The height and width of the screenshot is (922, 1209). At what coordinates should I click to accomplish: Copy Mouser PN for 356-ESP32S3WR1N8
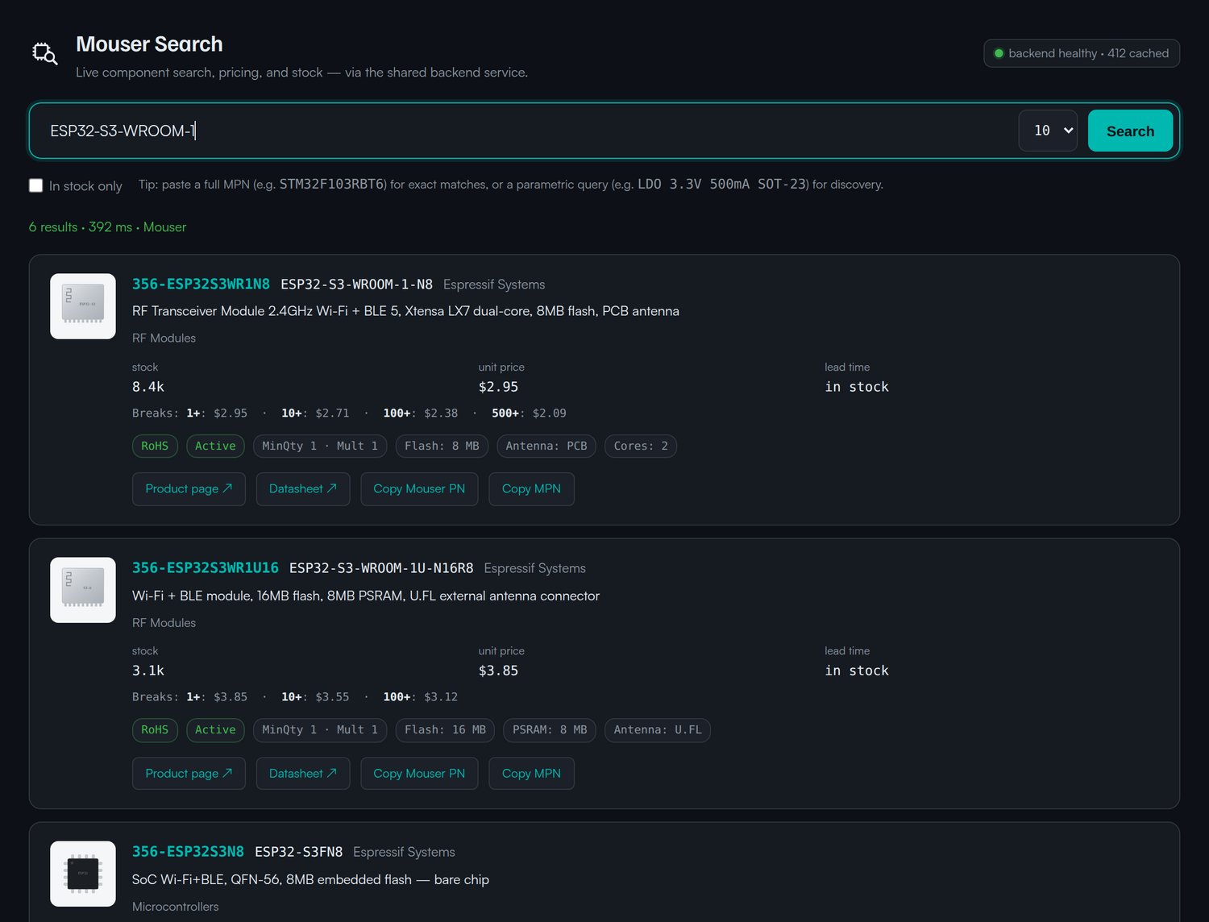(x=419, y=489)
